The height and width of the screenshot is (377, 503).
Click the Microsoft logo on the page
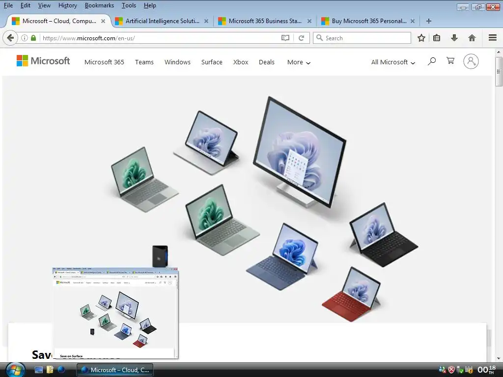(x=43, y=60)
